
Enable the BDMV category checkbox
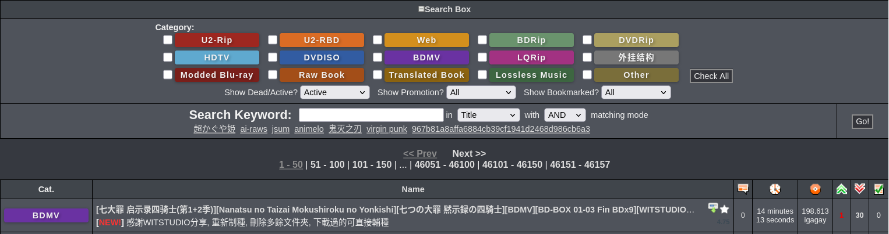click(x=378, y=57)
